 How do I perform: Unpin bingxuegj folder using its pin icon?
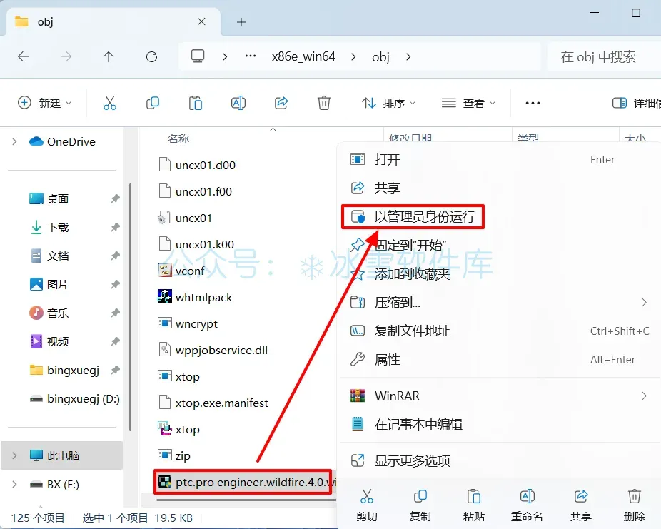[x=115, y=370]
